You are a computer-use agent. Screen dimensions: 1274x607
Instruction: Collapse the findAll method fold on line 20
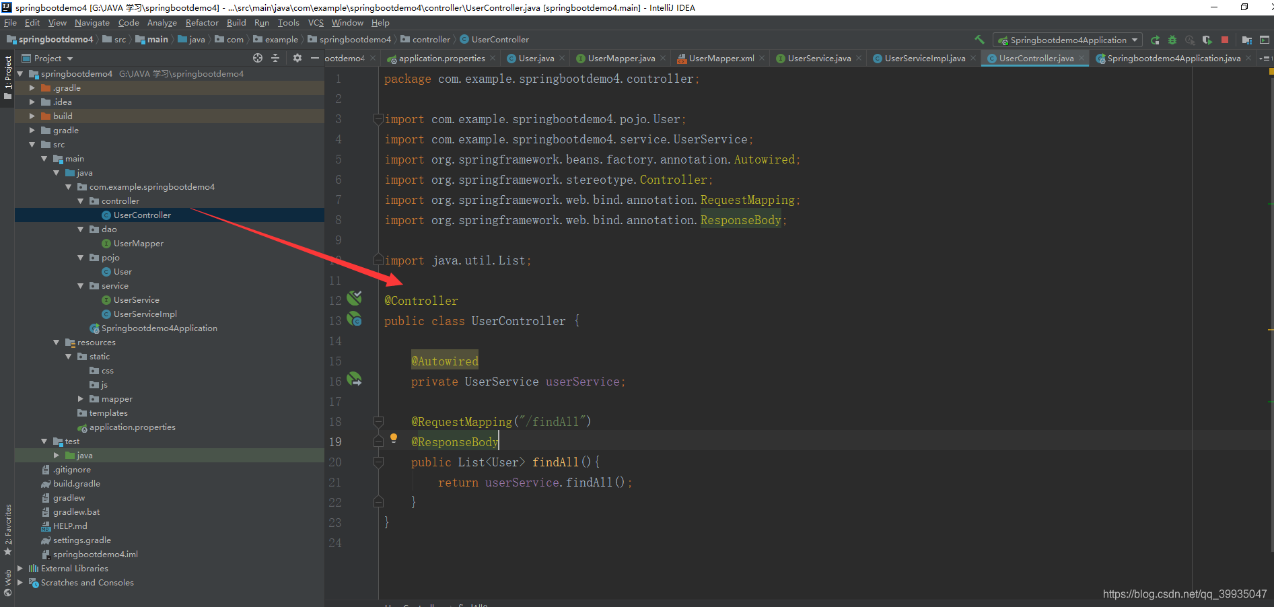click(x=378, y=462)
